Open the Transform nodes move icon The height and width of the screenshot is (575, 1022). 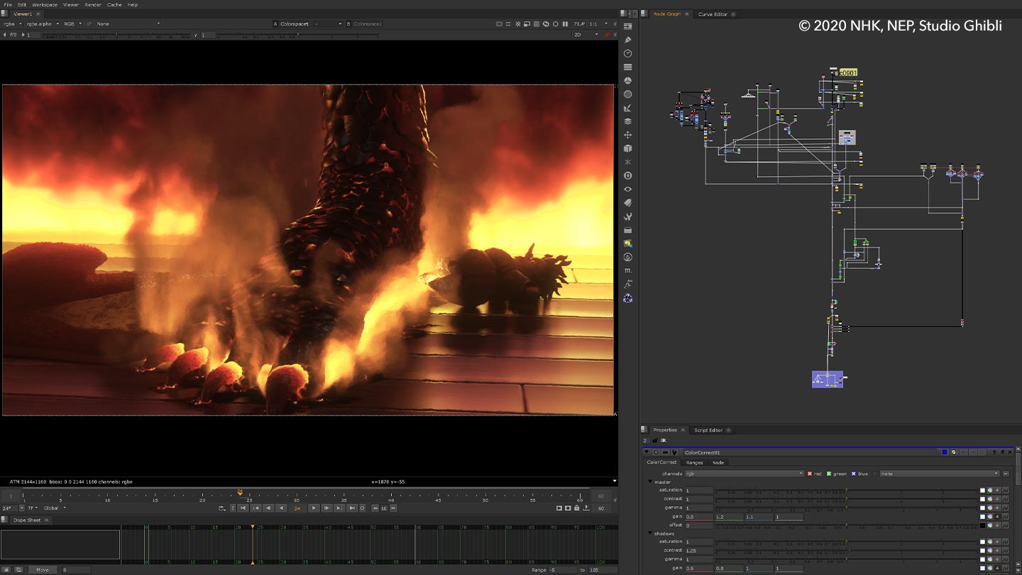coord(628,135)
